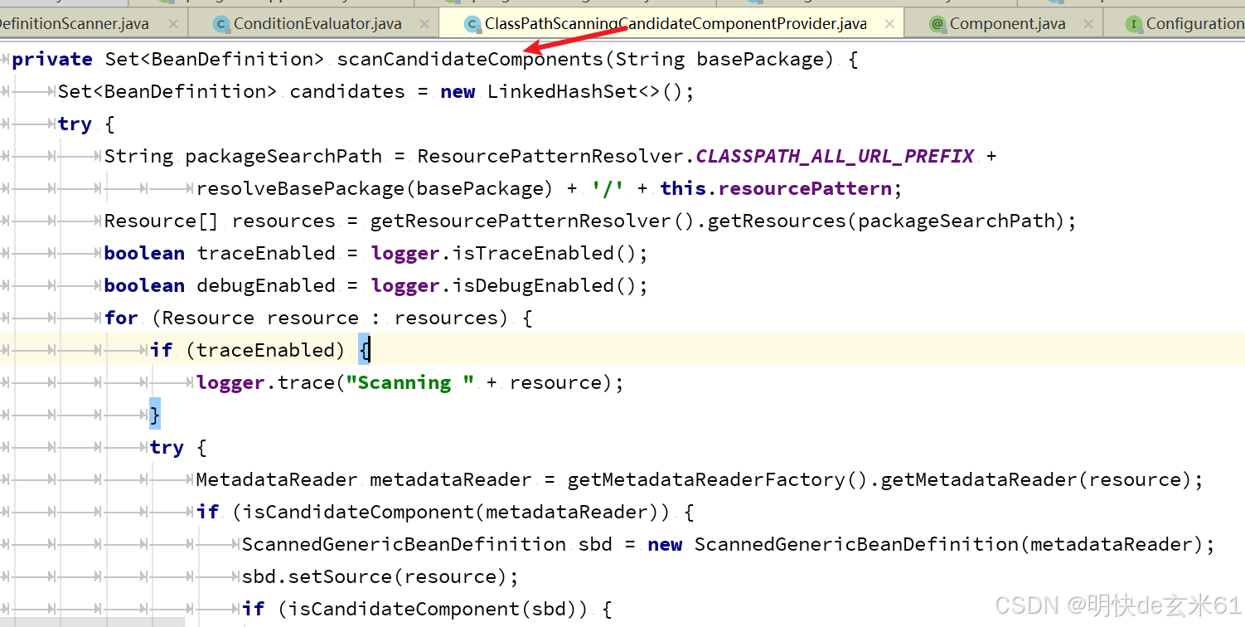Click the MetadataReader type declaration
The width and height of the screenshot is (1245, 627).
277,479
